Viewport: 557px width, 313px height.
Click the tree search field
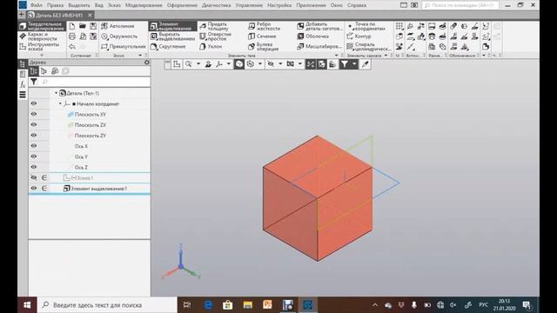point(95,82)
